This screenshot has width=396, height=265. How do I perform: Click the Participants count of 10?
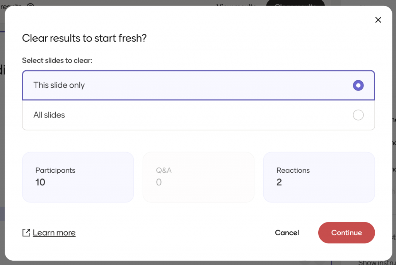click(41, 182)
